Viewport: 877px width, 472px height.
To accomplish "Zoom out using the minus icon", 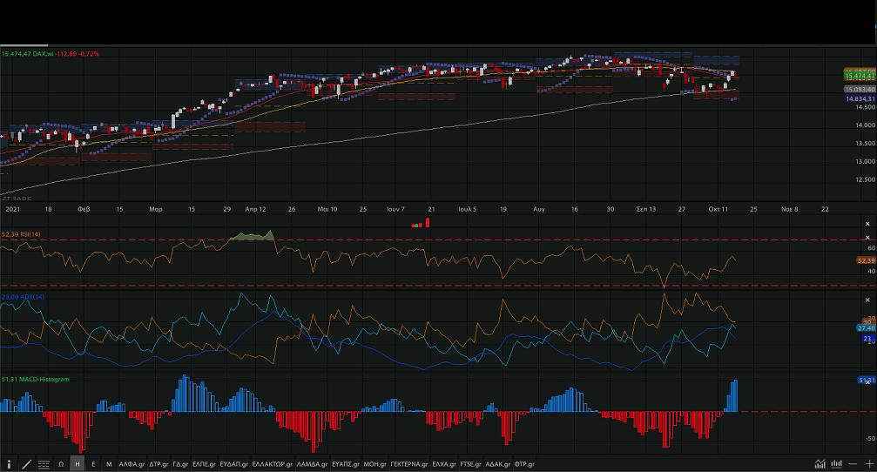I will pyautogui.click(x=853, y=464).
